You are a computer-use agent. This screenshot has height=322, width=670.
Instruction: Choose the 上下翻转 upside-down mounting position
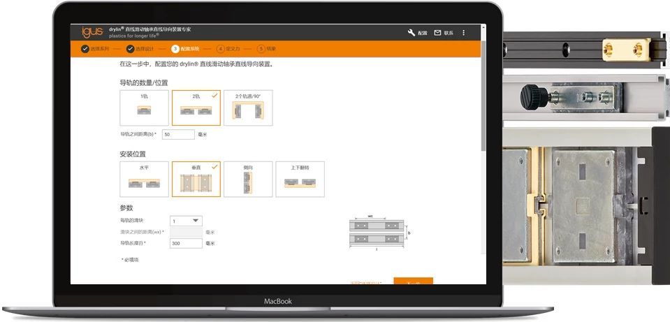pyautogui.click(x=300, y=179)
